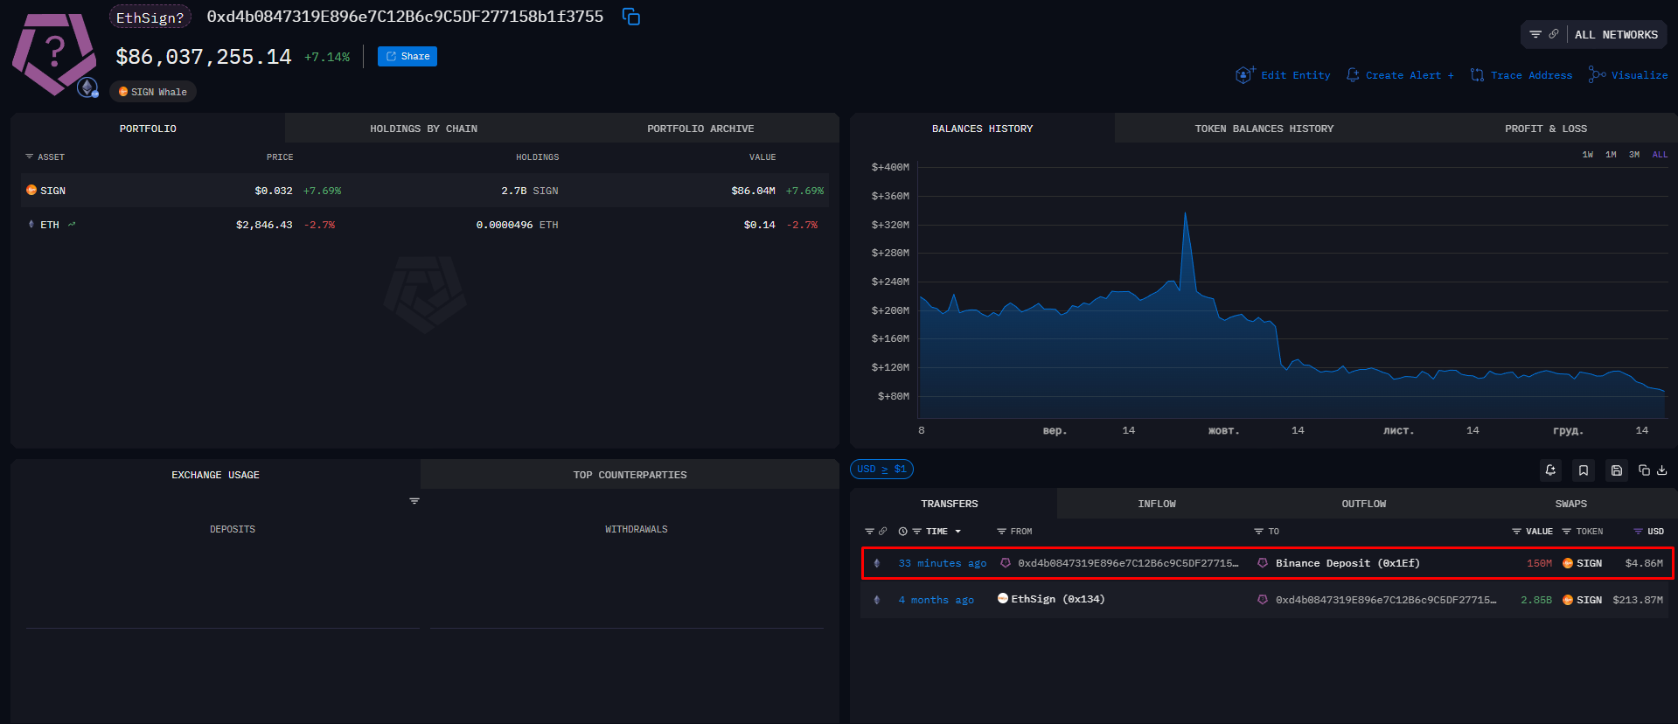Click the peak spike on the balance chart

point(1185,213)
